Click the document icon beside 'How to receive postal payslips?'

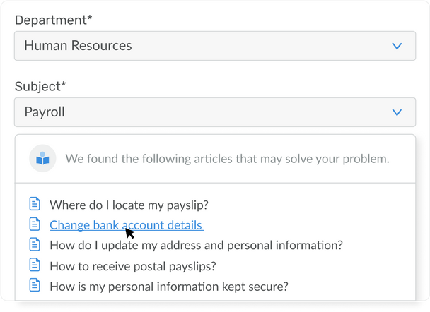35,265
